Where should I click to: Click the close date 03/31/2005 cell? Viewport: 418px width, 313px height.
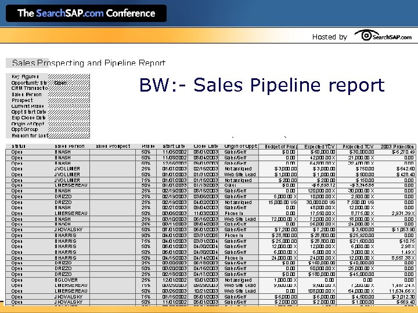click(x=206, y=235)
